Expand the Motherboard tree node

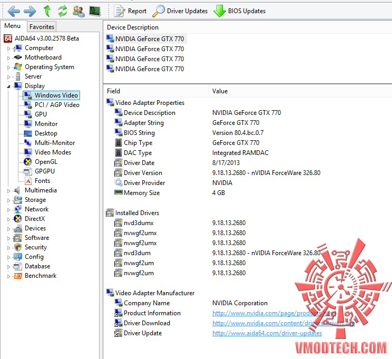coord(8,58)
